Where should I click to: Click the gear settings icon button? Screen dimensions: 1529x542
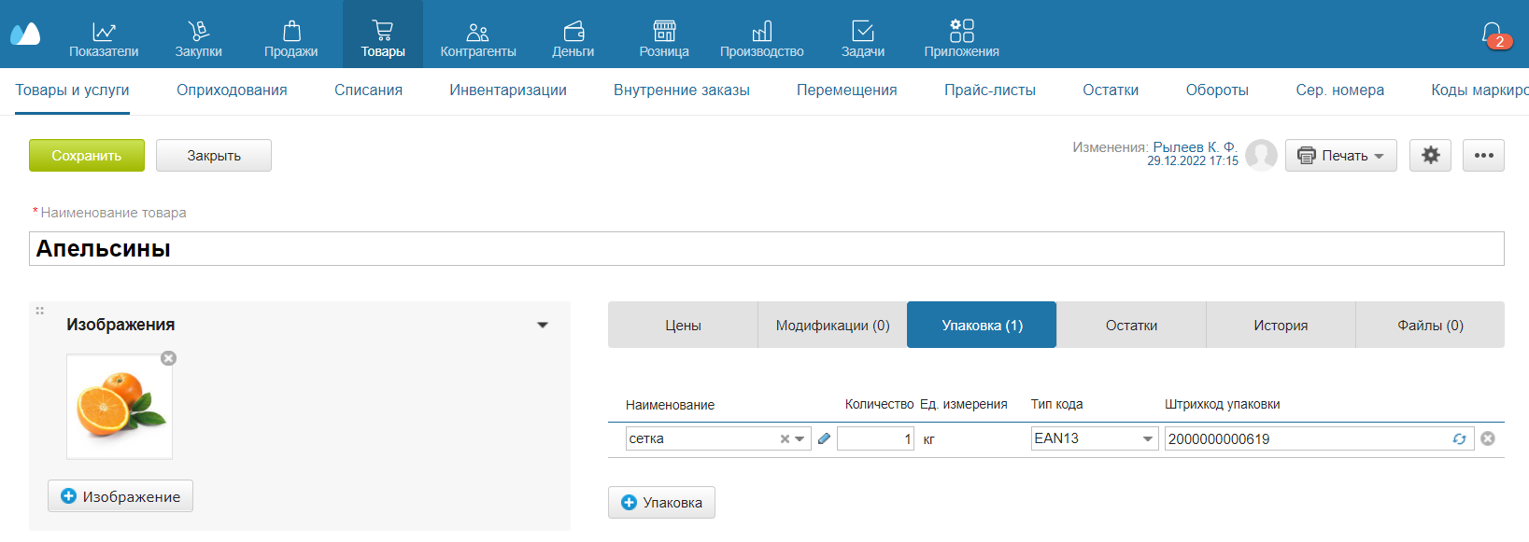tap(1430, 156)
